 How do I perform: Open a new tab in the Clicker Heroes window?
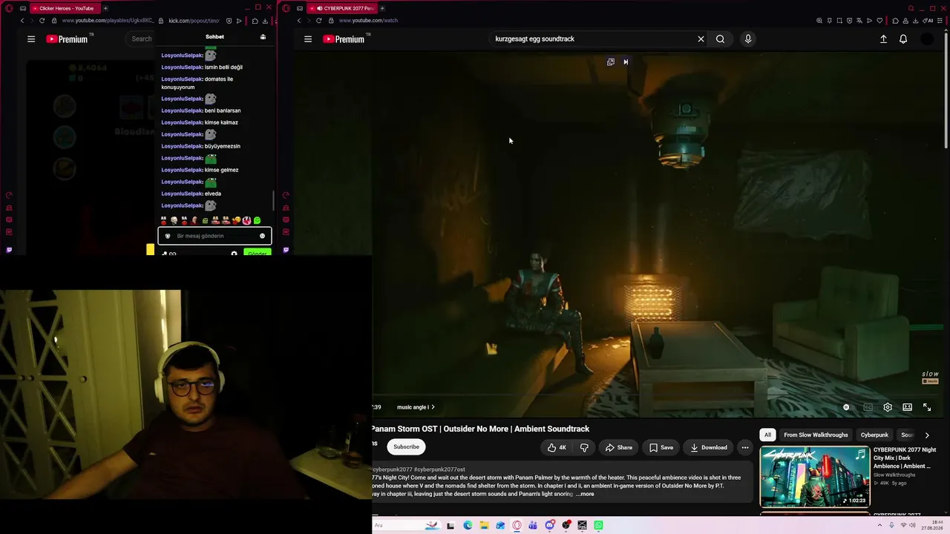(105, 8)
